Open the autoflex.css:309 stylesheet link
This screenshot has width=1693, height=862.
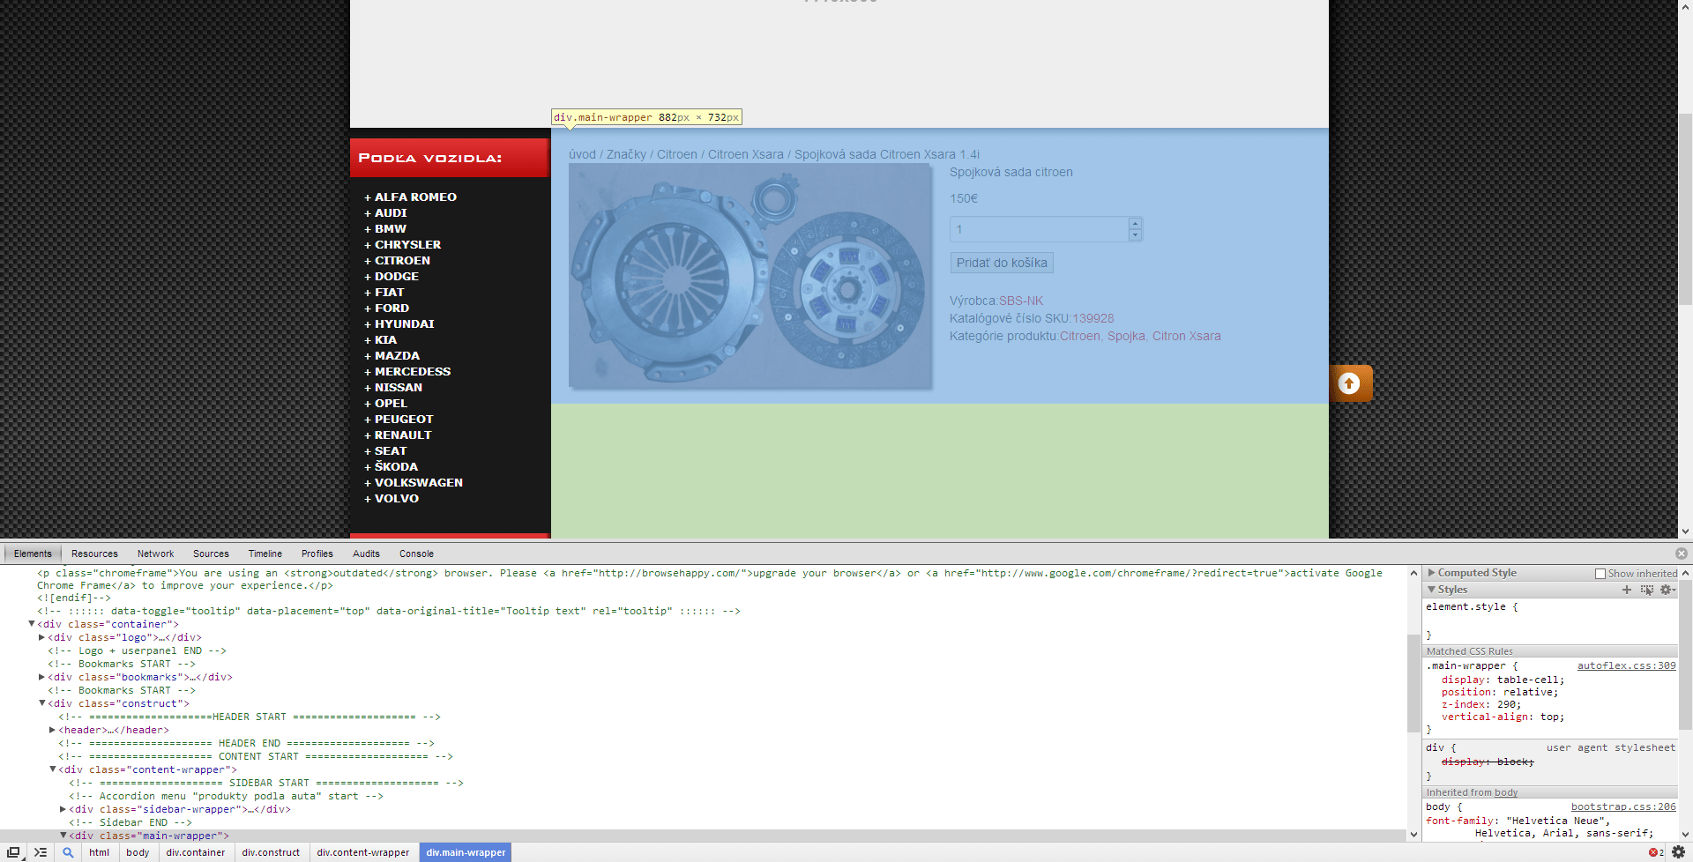[1625, 665]
